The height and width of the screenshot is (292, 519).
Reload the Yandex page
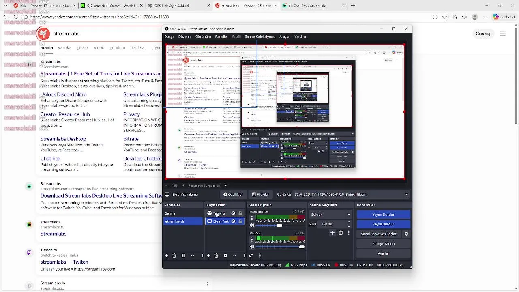click(x=16, y=17)
